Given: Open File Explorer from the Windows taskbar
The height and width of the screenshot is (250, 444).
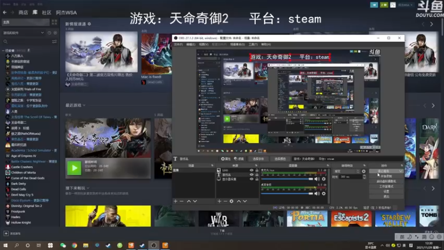Looking at the screenshot, I should (x=86, y=245).
